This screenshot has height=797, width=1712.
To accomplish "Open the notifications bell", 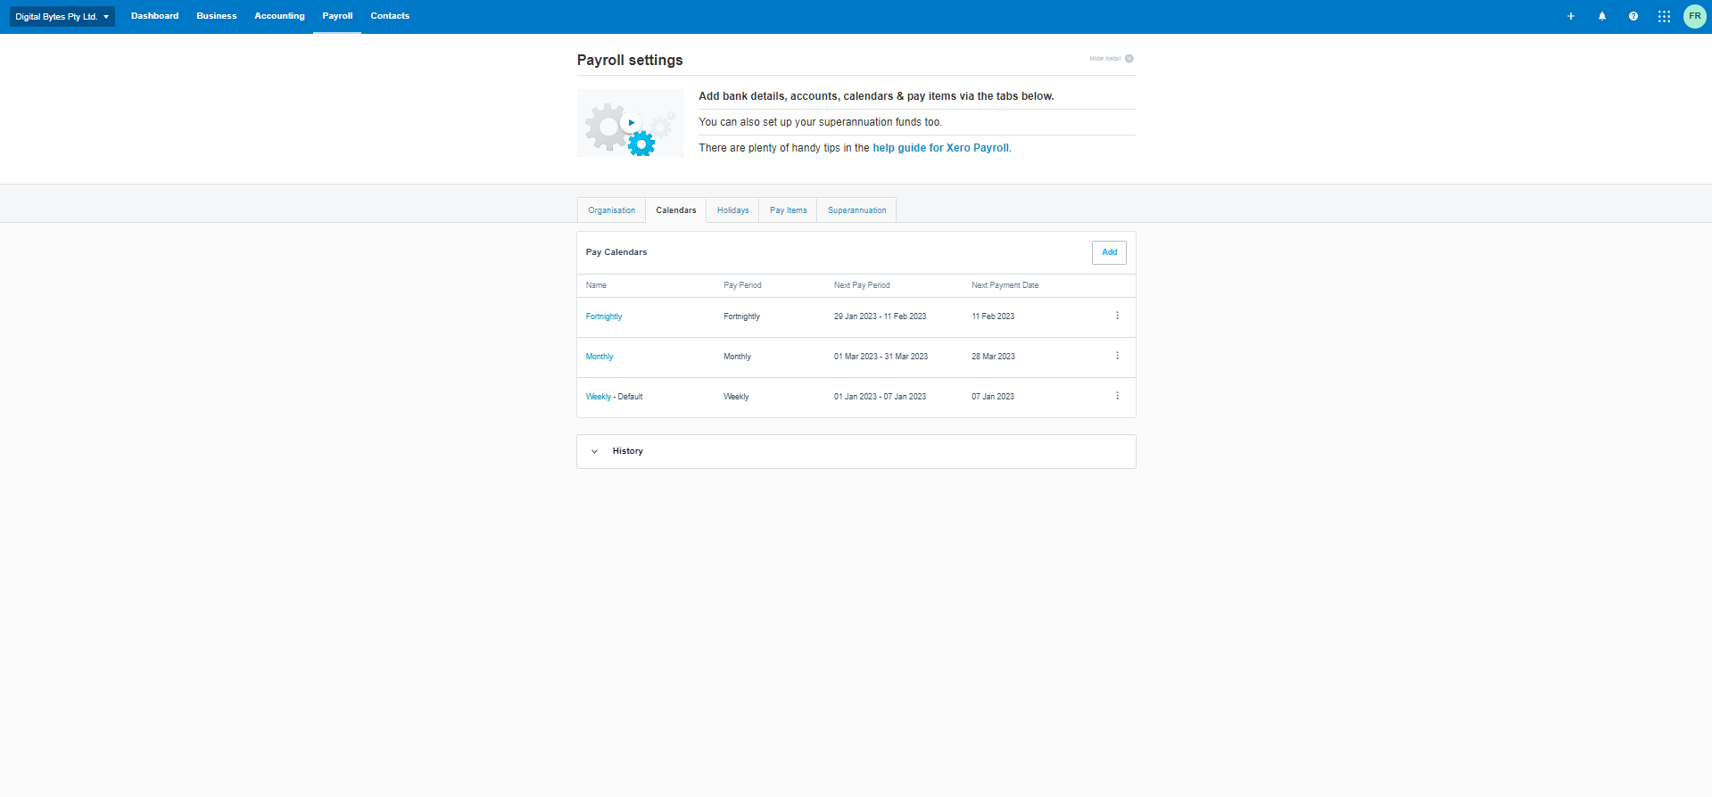I will [1602, 16].
